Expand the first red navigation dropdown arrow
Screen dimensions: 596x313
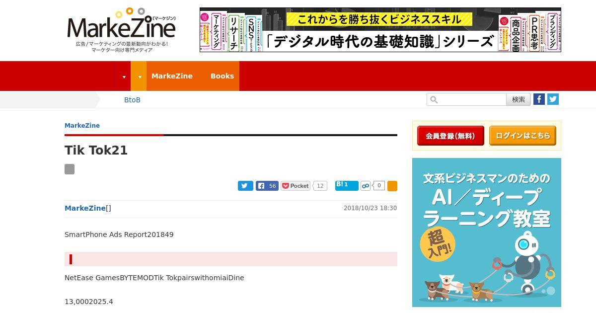[124, 77]
